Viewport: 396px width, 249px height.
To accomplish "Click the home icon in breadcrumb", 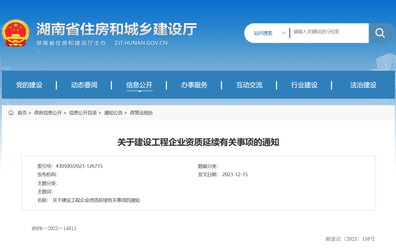I will coord(11,113).
